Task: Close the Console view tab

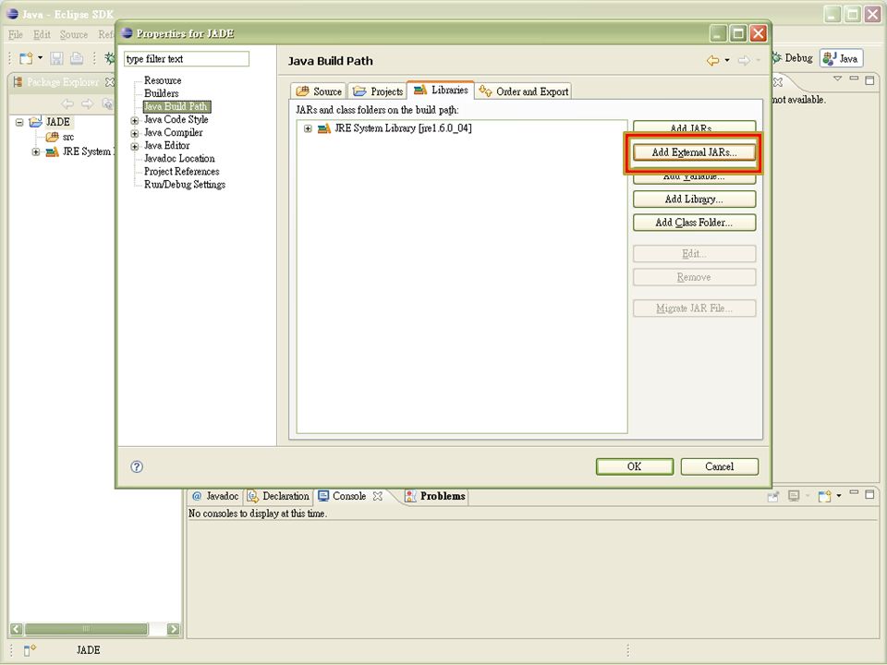Action: (x=377, y=496)
